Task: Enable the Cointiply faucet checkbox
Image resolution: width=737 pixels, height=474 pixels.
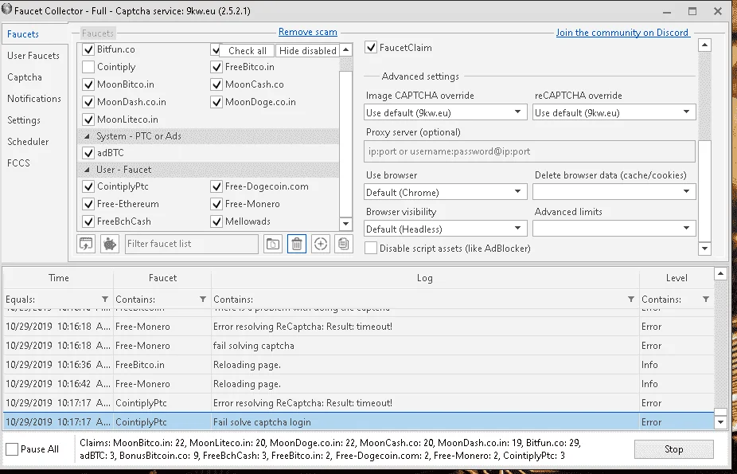Action: [x=88, y=67]
